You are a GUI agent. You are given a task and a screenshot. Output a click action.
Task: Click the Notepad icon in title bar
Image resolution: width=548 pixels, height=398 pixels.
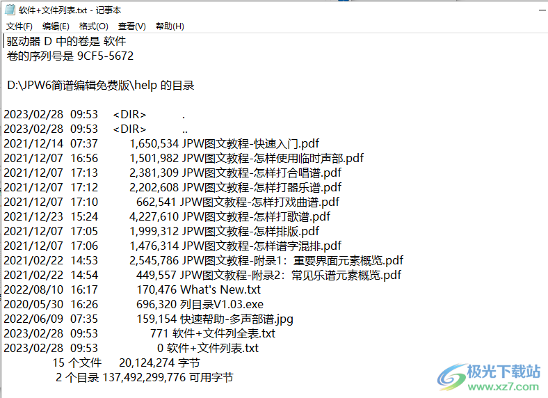tap(10, 10)
